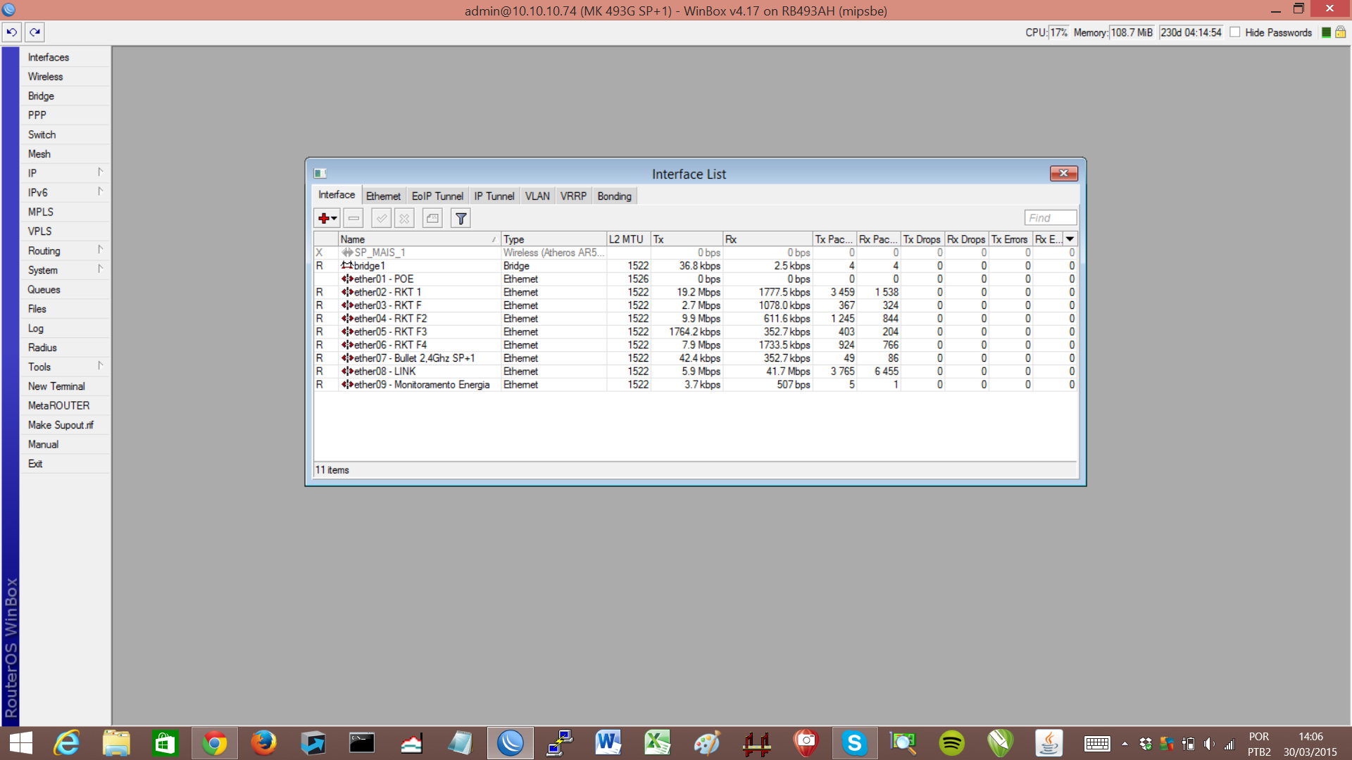
Task: Click the Comment toolbar icon
Action: pyautogui.click(x=432, y=218)
